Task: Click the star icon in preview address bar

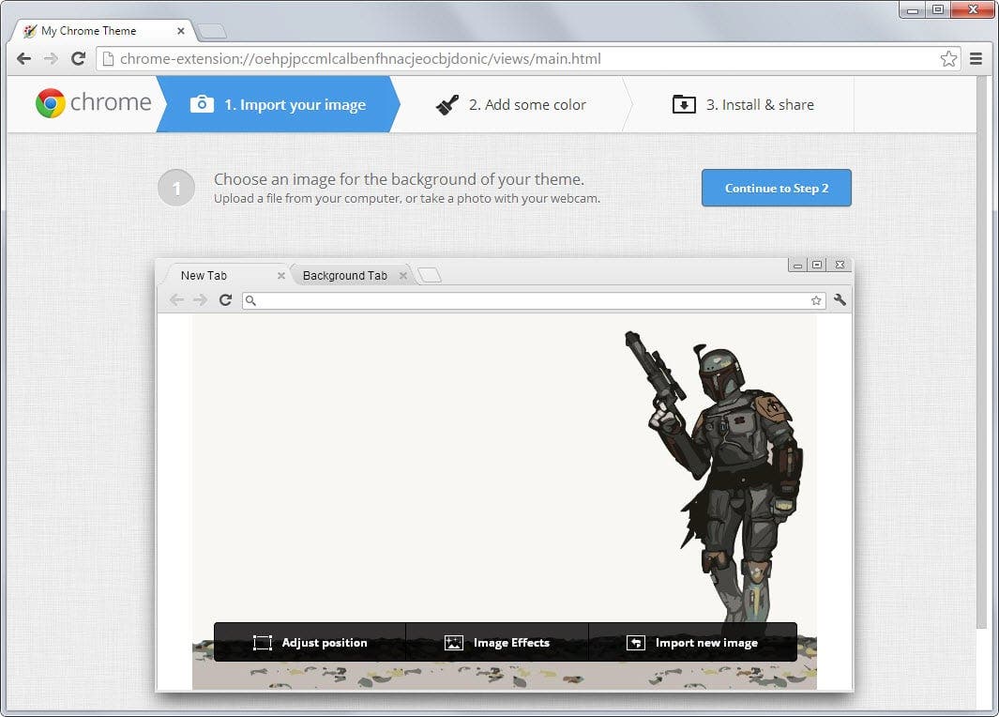Action: coord(816,300)
